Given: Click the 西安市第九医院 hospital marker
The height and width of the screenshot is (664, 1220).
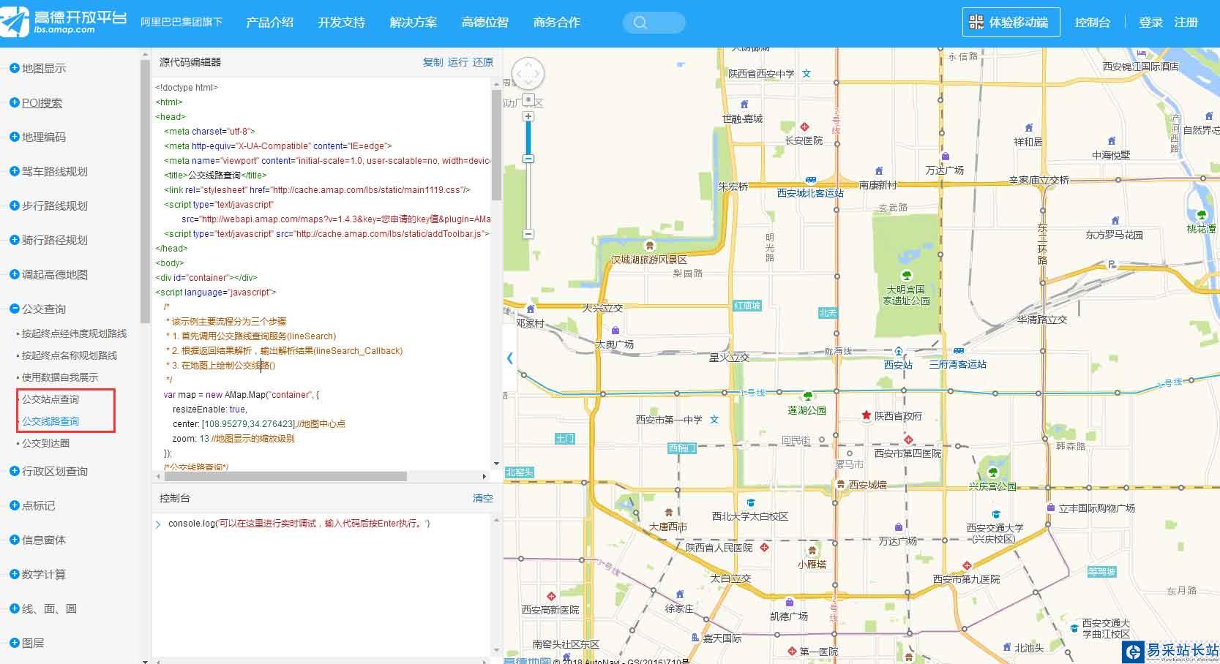Looking at the screenshot, I should pos(967,566).
